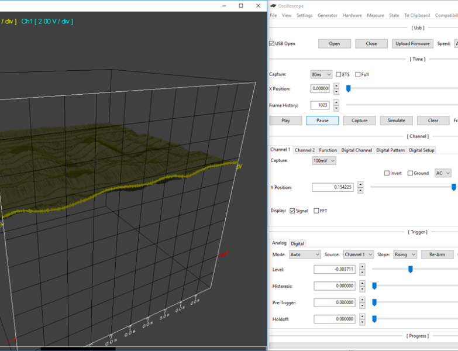Click the Play button
This screenshot has width=458, height=351.
(285, 121)
